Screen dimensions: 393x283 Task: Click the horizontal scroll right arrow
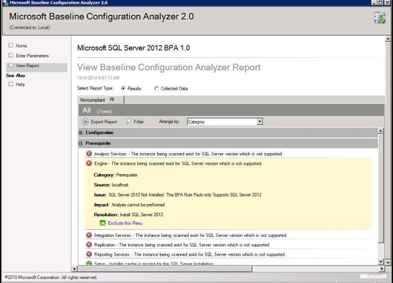point(382,269)
